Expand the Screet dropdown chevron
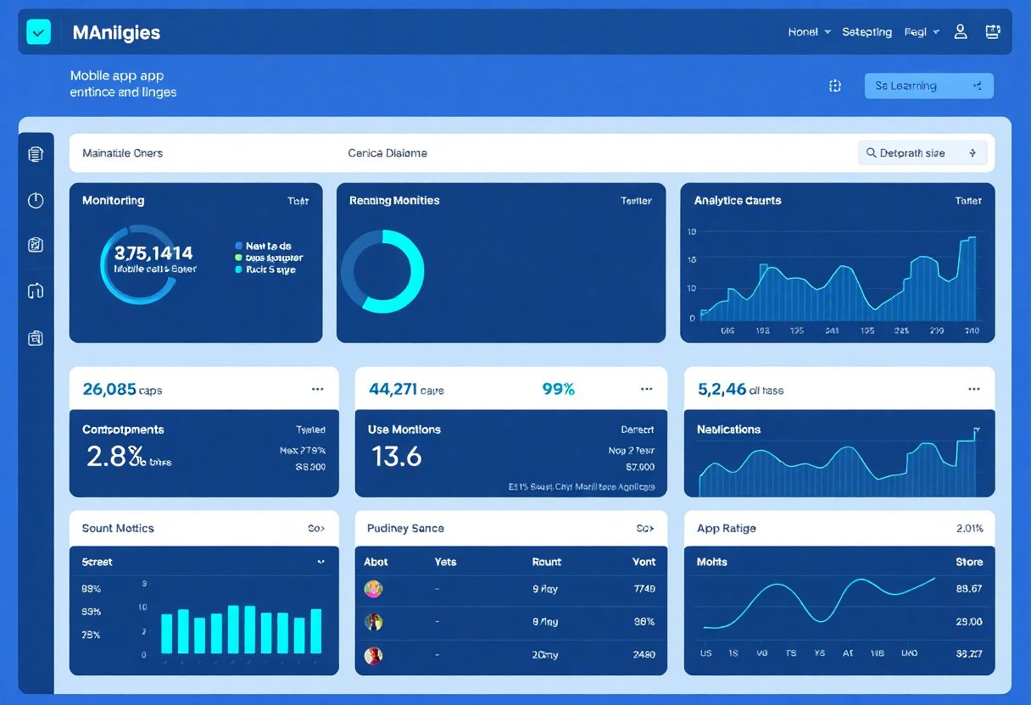 [x=320, y=562]
